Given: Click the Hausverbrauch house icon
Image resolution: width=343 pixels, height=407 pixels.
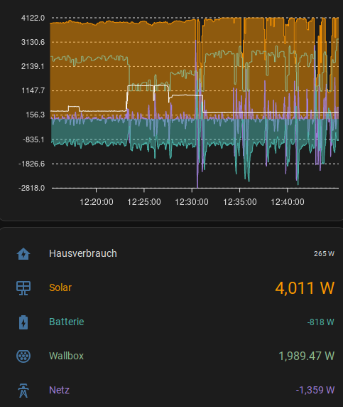Looking at the screenshot, I should tap(23, 253).
